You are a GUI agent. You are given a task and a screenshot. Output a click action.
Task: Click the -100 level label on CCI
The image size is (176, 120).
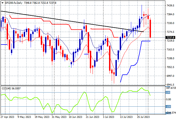click(168, 106)
